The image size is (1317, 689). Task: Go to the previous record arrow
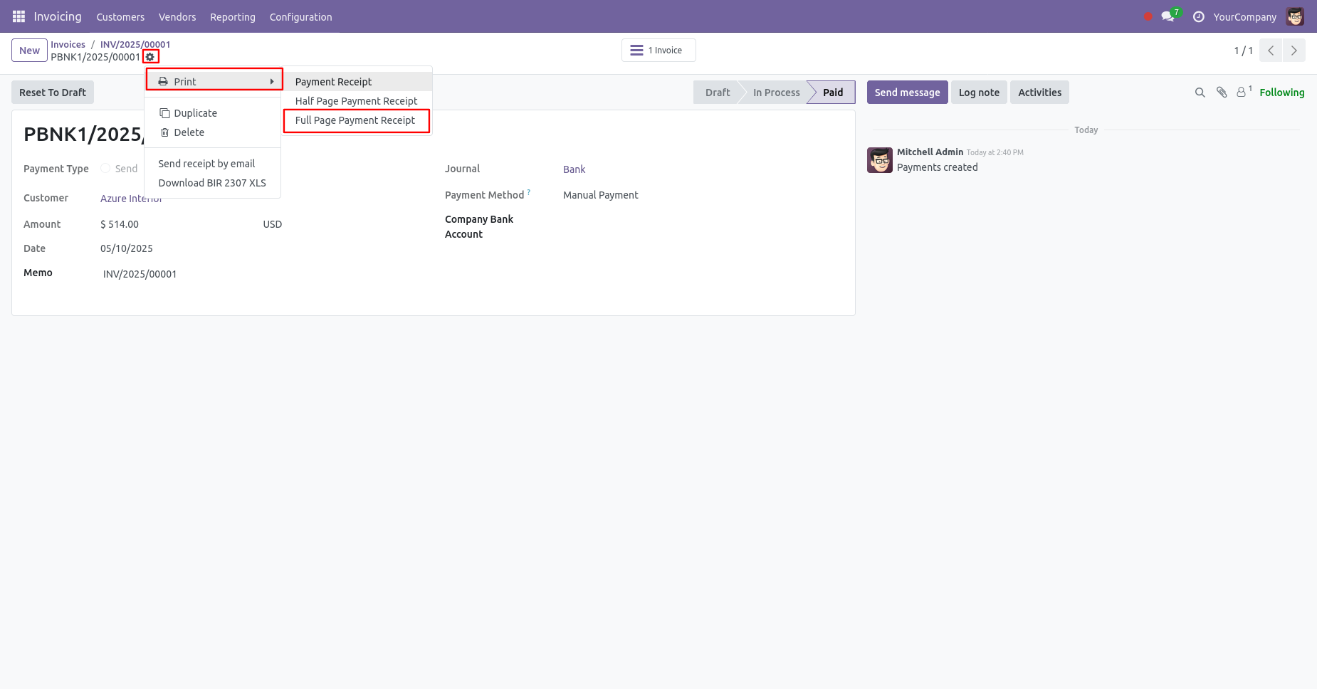tap(1271, 51)
